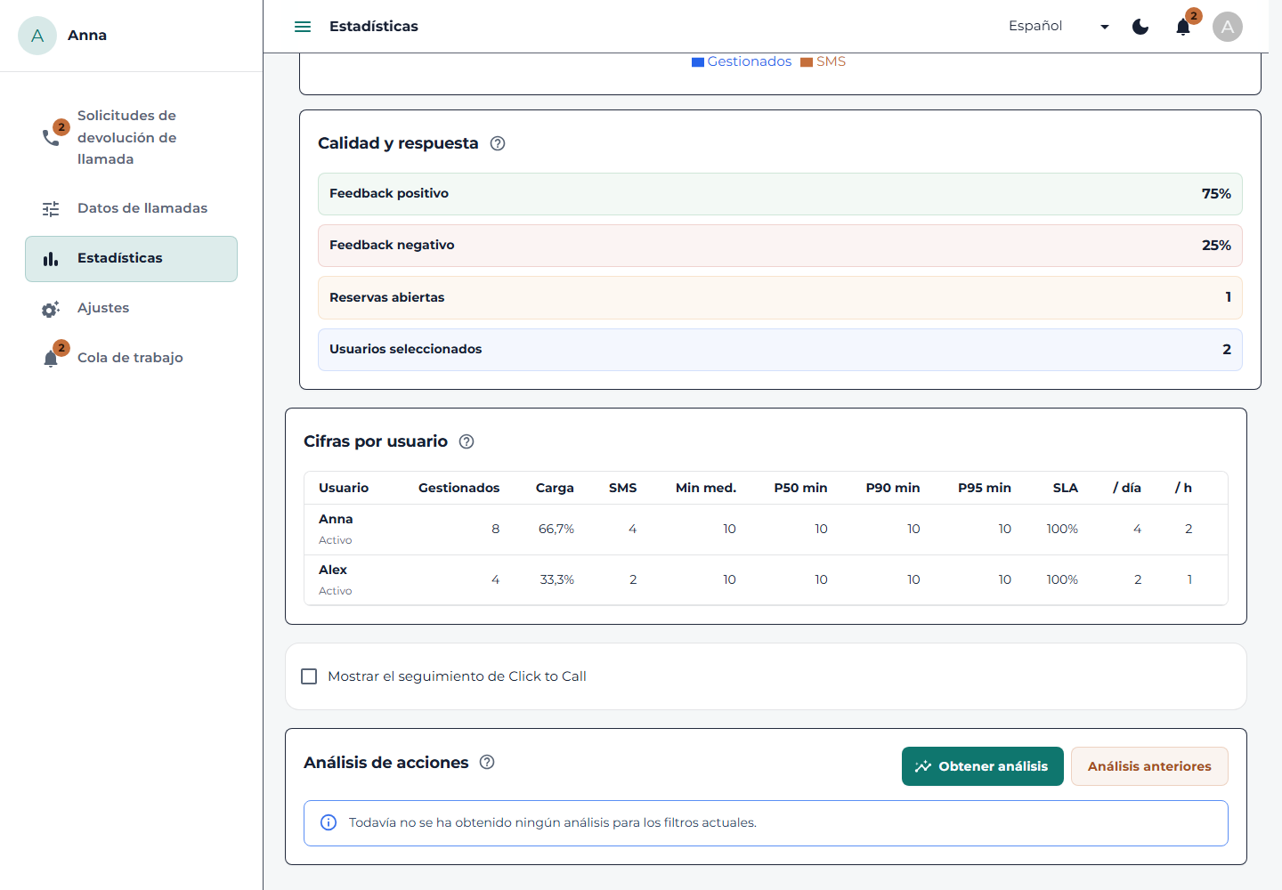Viewport: 1282px width, 890px height.
Task: Show help for Análisis de acciones
Action: tap(487, 762)
